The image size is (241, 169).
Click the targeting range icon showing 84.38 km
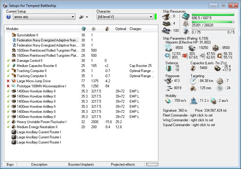[193, 81]
